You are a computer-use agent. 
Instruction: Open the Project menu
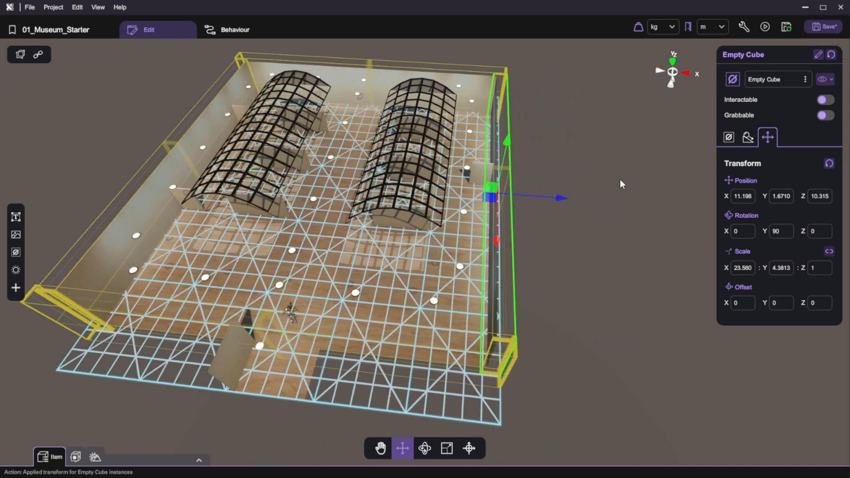click(x=53, y=7)
